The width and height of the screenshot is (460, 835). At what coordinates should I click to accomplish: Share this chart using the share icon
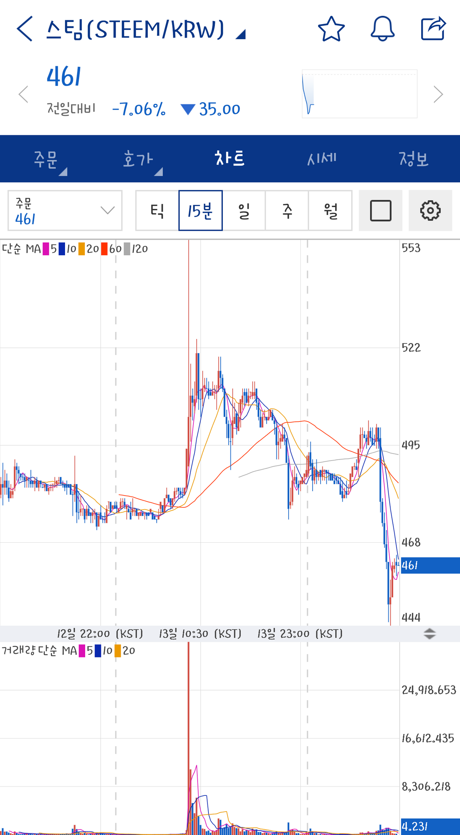click(433, 28)
